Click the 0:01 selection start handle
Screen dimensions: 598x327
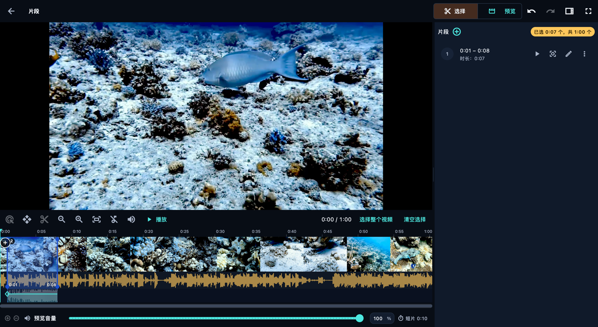7,263
